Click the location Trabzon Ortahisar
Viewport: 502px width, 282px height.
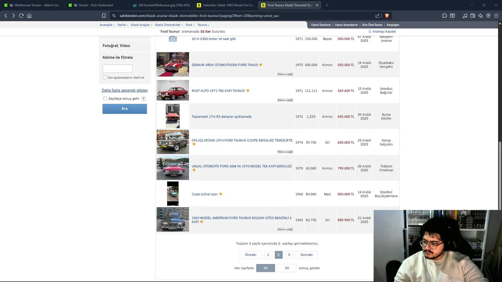386,168
